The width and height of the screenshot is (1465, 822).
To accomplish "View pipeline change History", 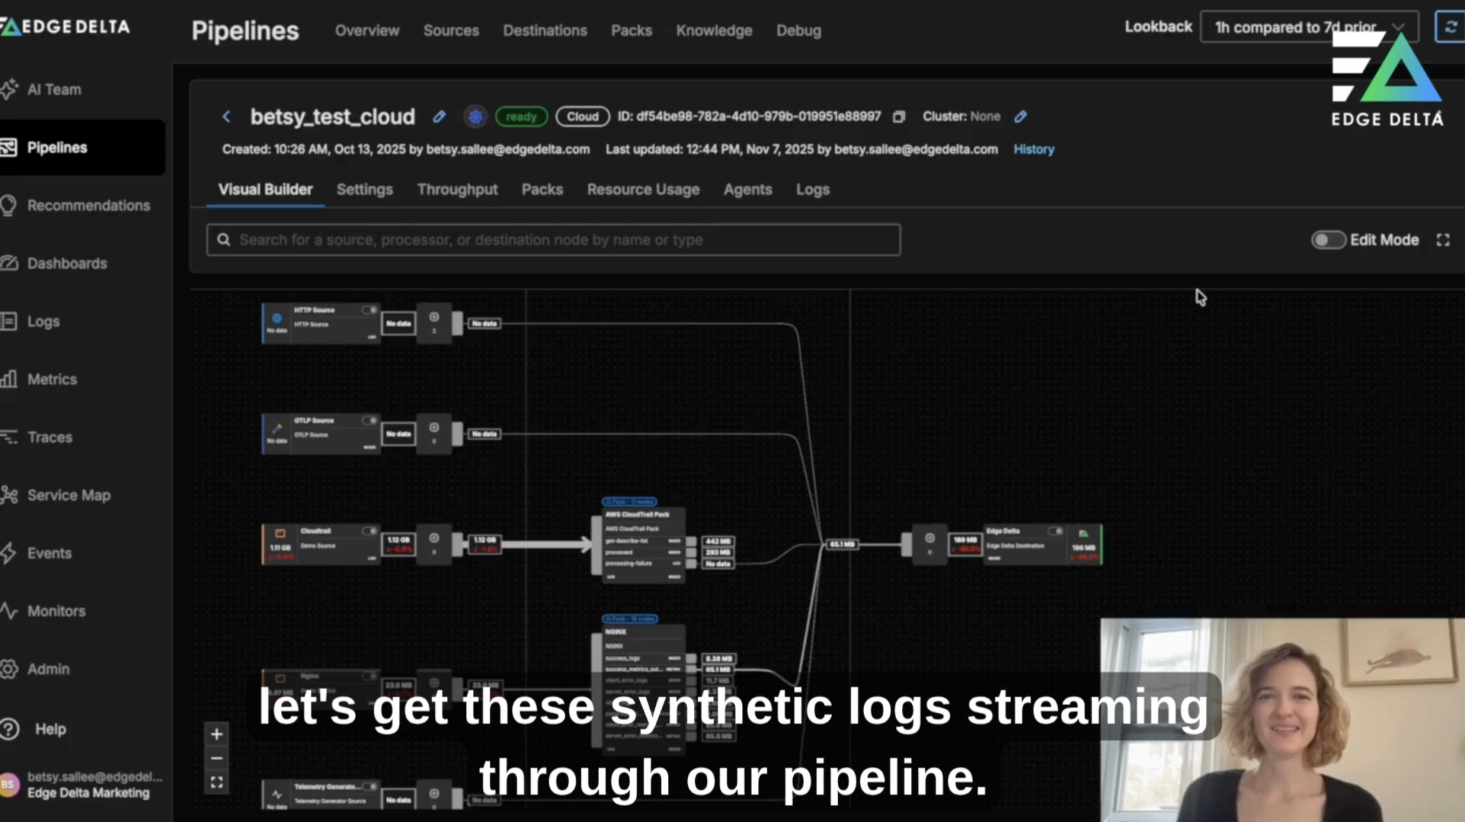I will 1033,149.
